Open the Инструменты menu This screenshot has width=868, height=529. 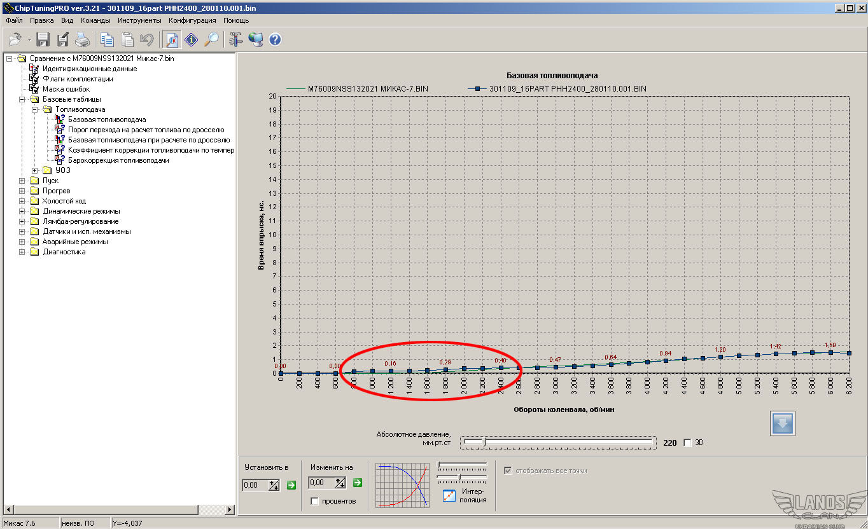(x=139, y=20)
